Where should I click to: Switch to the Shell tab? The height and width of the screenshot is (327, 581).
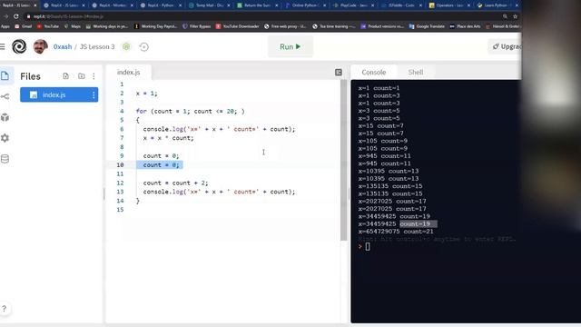pyautogui.click(x=416, y=73)
